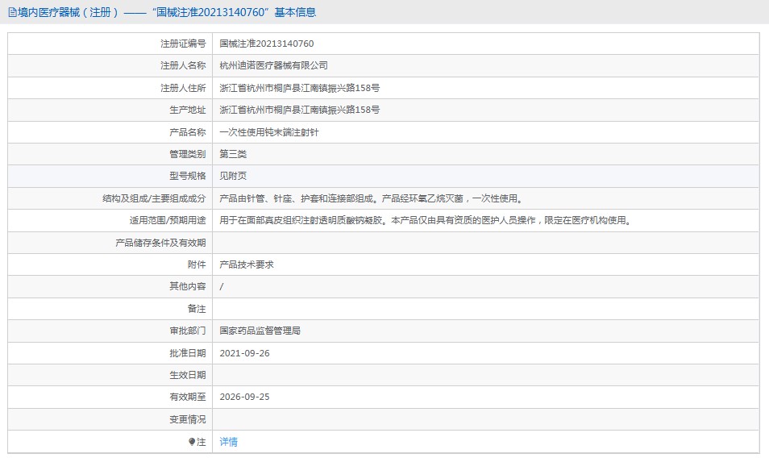Viewport: 769px width, 462px height.
Task: Click the 附件 row label
Action: (197, 264)
